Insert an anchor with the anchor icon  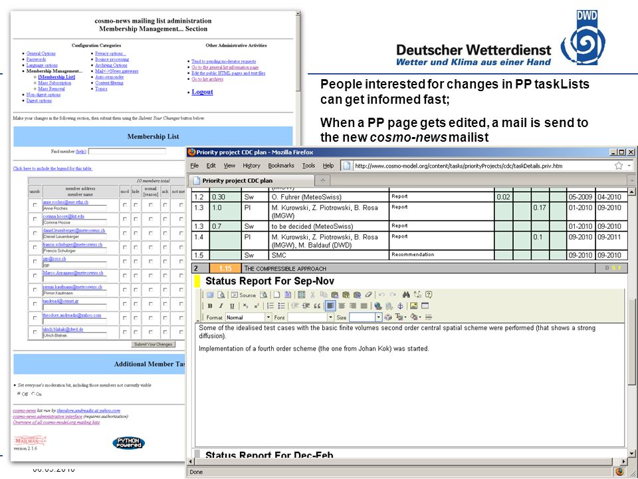(x=400, y=306)
